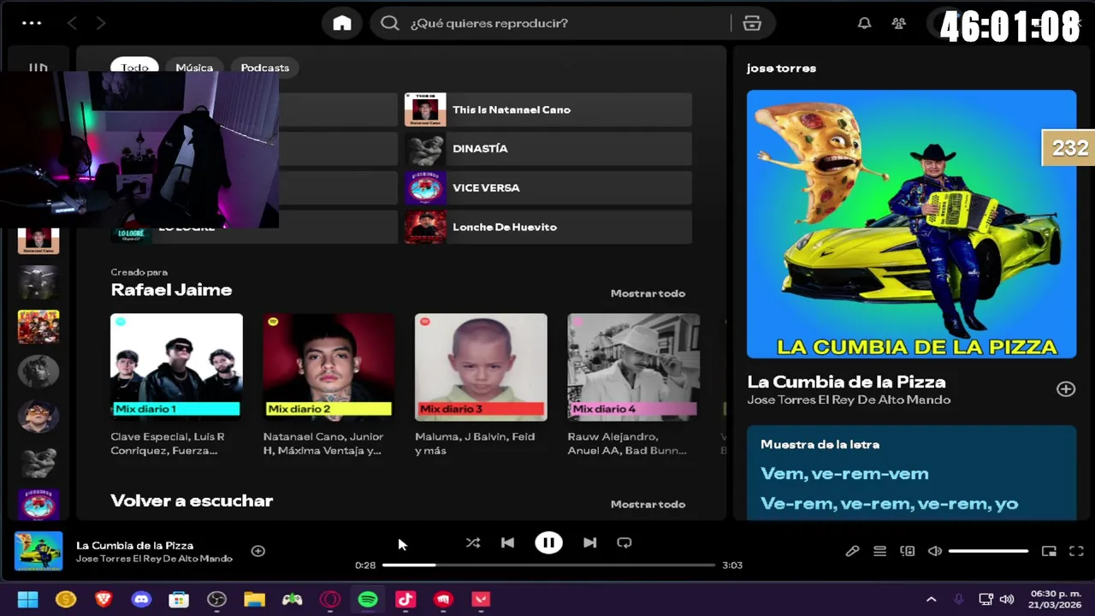Viewport: 1095px width, 616px height.
Task: Click the now-playing cover thumbnail in the player bar
Action: [x=38, y=551]
